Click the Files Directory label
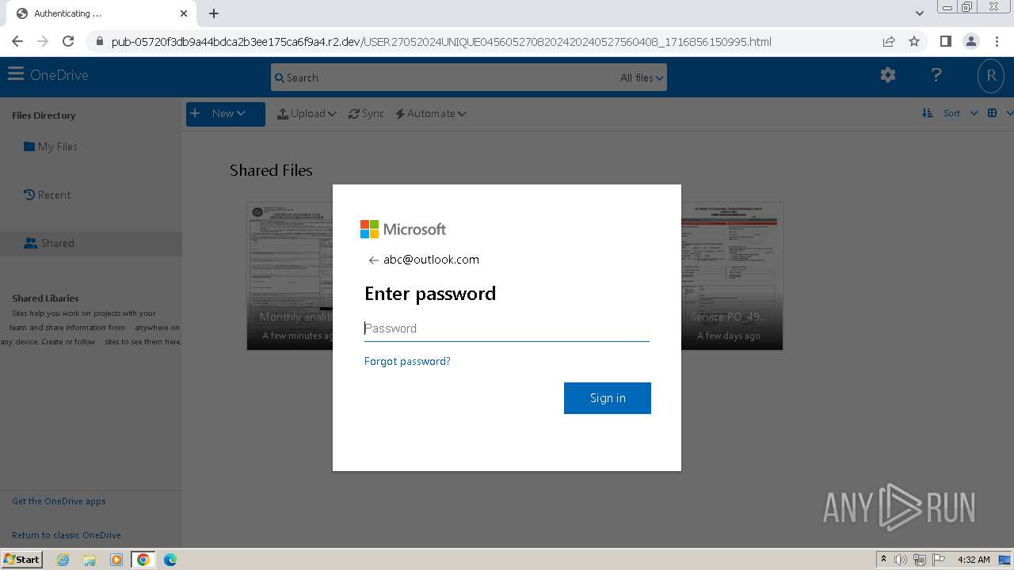Viewport: 1014px width, 570px height. [x=44, y=116]
